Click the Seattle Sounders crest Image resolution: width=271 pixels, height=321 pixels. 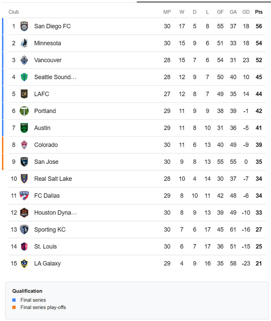(x=24, y=77)
